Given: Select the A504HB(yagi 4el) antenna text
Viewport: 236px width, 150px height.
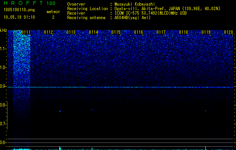Looking at the screenshot, I should (132, 18).
